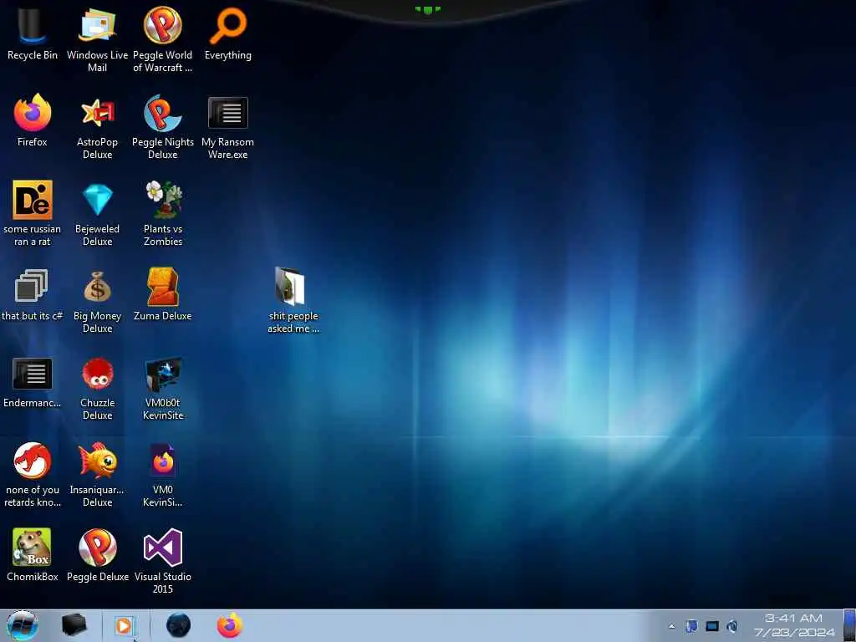856x642 pixels.
Task: Click green indicator on top dock bar
Action: click(x=427, y=9)
